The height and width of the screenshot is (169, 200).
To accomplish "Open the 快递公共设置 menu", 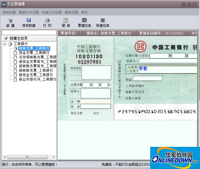I will (x=52, y=12).
